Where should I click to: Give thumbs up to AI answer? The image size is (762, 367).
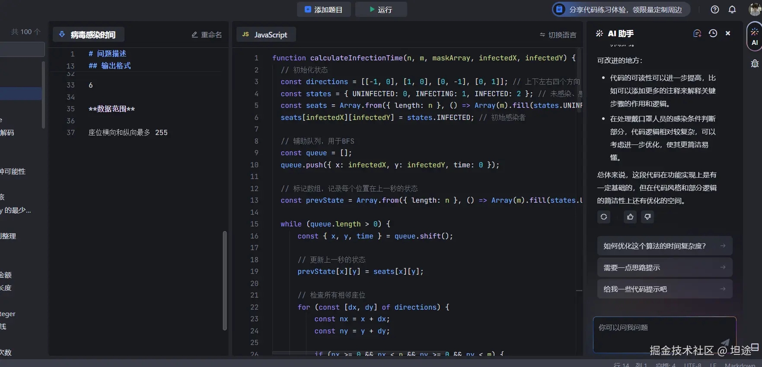coord(630,217)
